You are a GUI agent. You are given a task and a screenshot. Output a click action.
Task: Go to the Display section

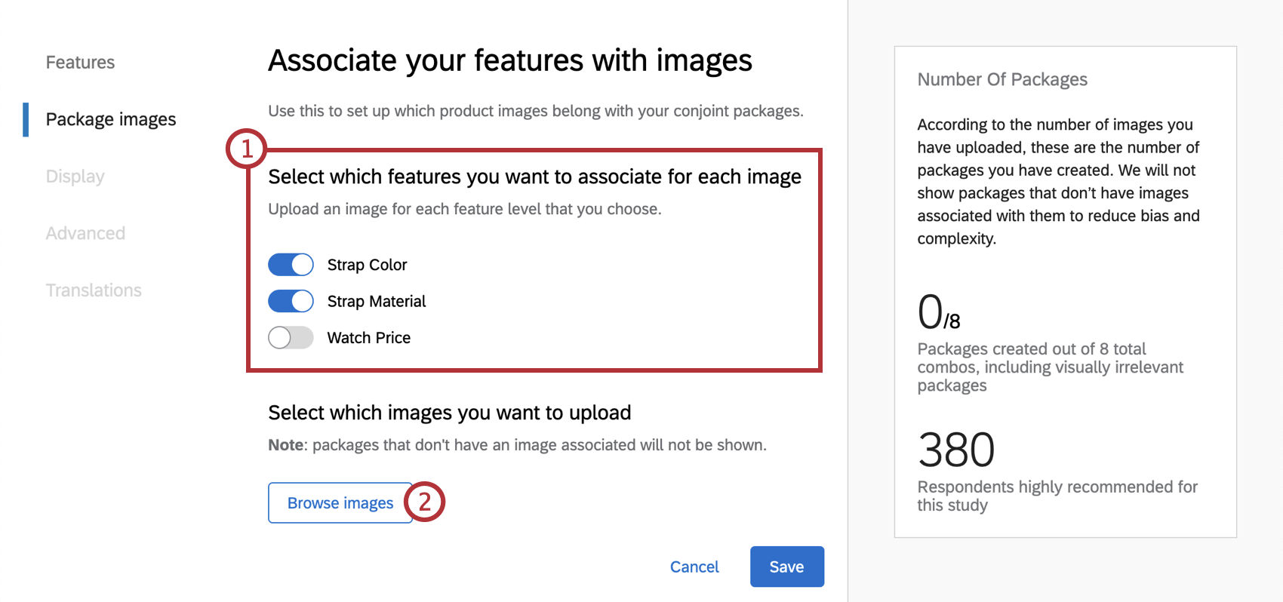click(75, 177)
